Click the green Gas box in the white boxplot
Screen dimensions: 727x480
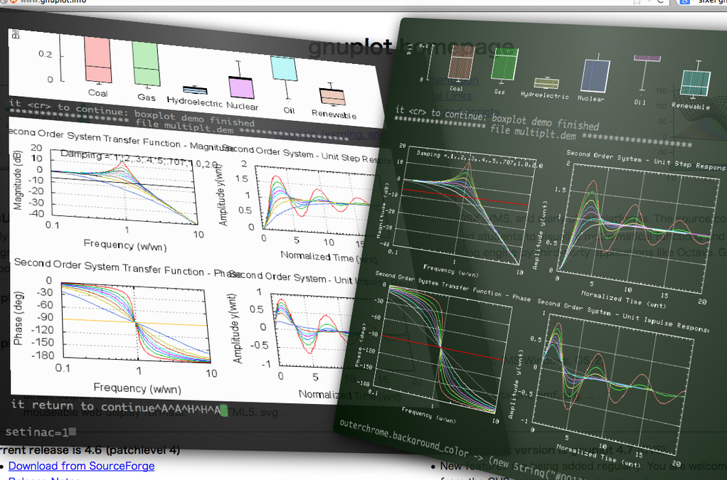pyautogui.click(x=146, y=63)
